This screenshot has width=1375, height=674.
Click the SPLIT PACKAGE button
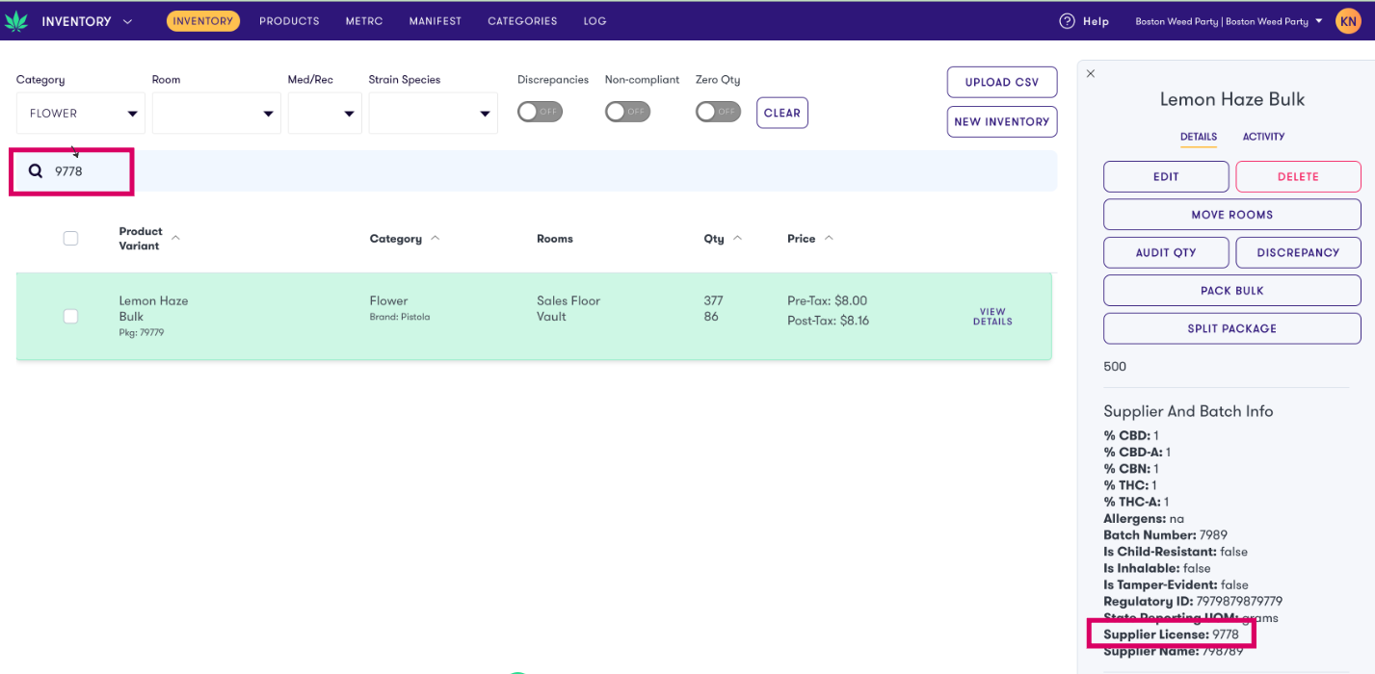click(x=1231, y=328)
